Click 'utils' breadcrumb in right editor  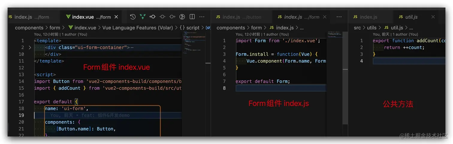click(372, 28)
